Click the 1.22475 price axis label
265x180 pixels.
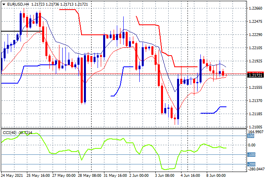tap(255, 21)
